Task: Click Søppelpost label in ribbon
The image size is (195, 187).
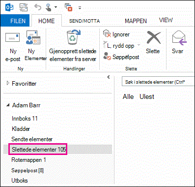Action: click(126, 57)
